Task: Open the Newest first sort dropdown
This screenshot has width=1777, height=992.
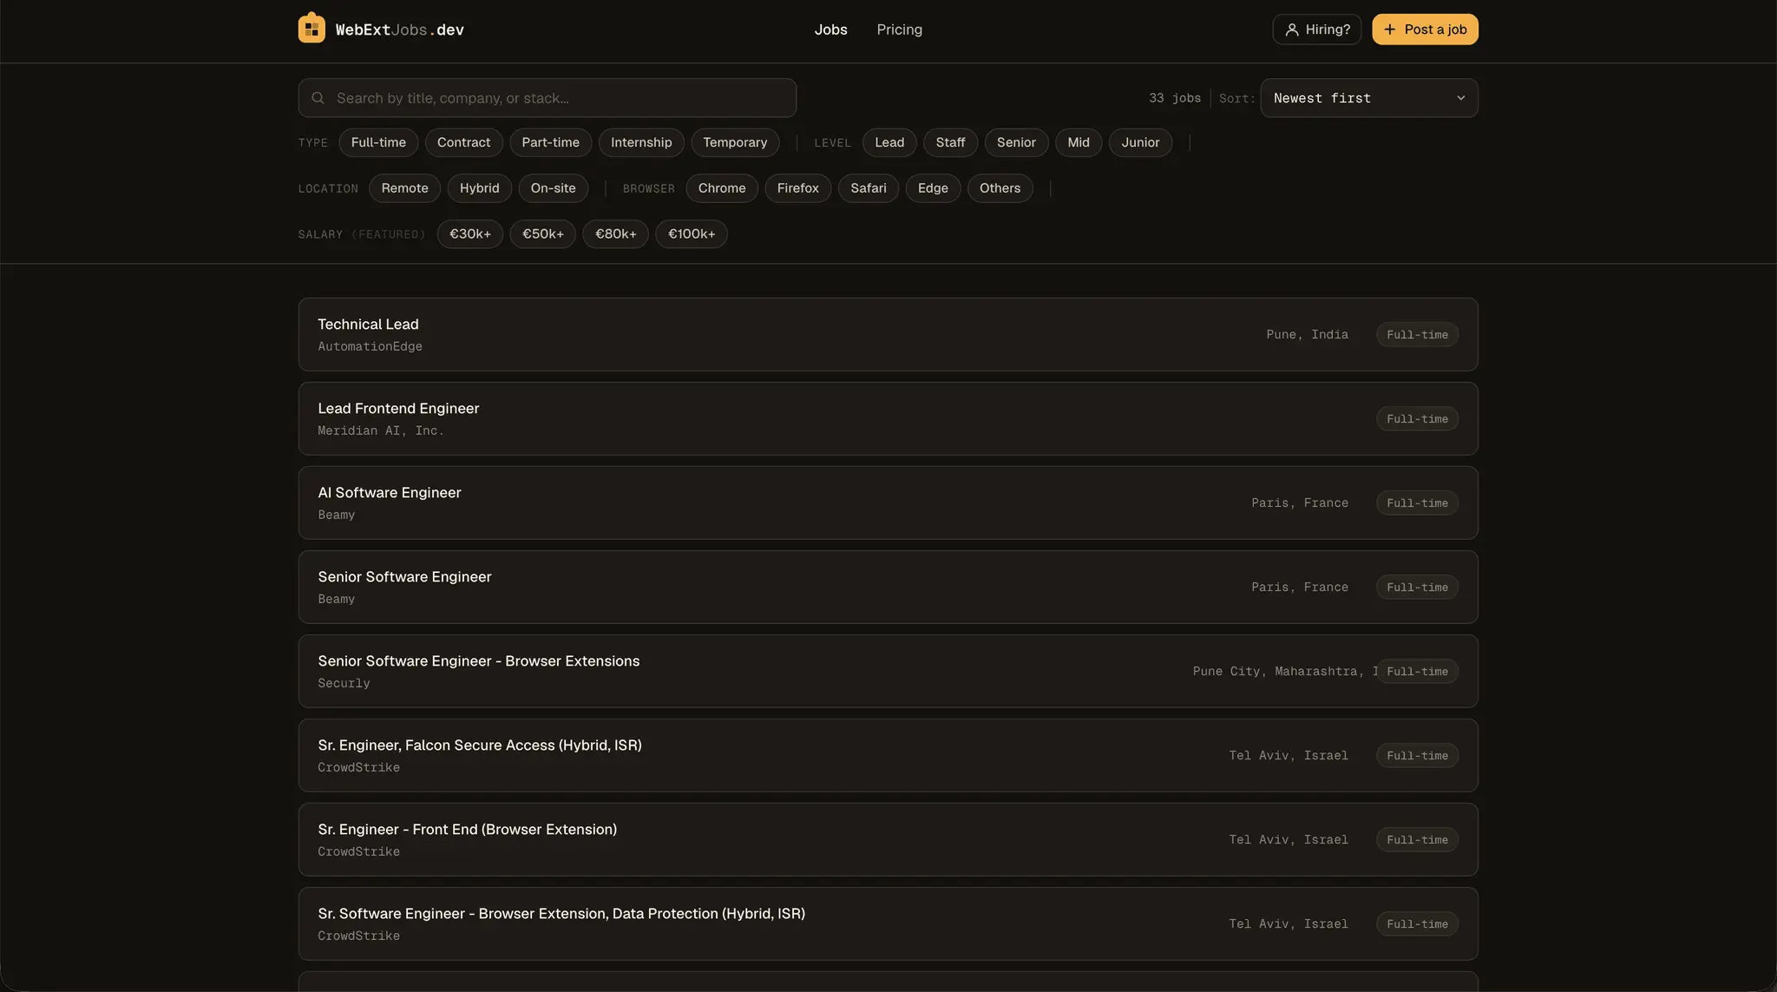Action: 1369,98
